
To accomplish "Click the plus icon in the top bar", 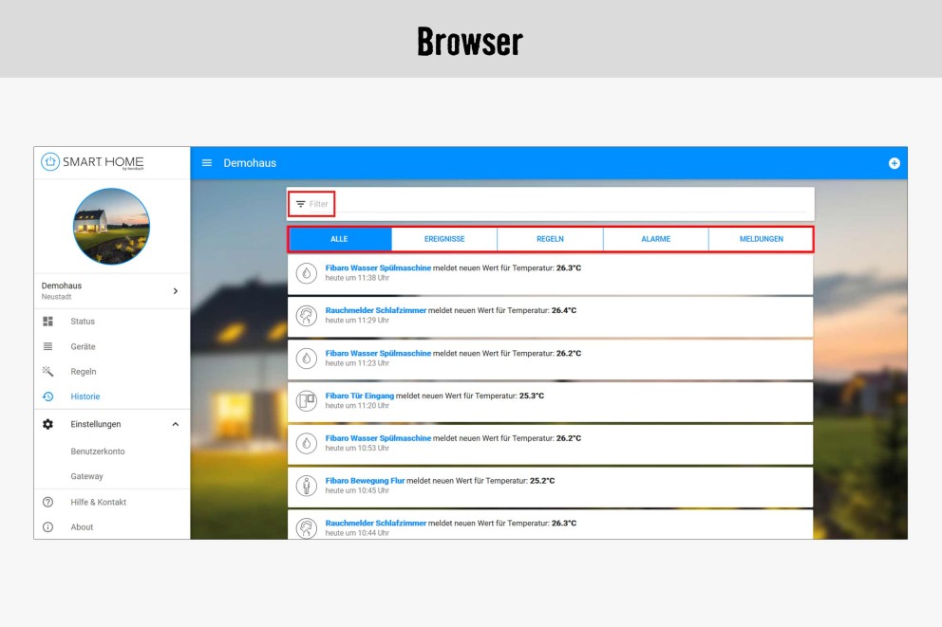I will (x=894, y=163).
